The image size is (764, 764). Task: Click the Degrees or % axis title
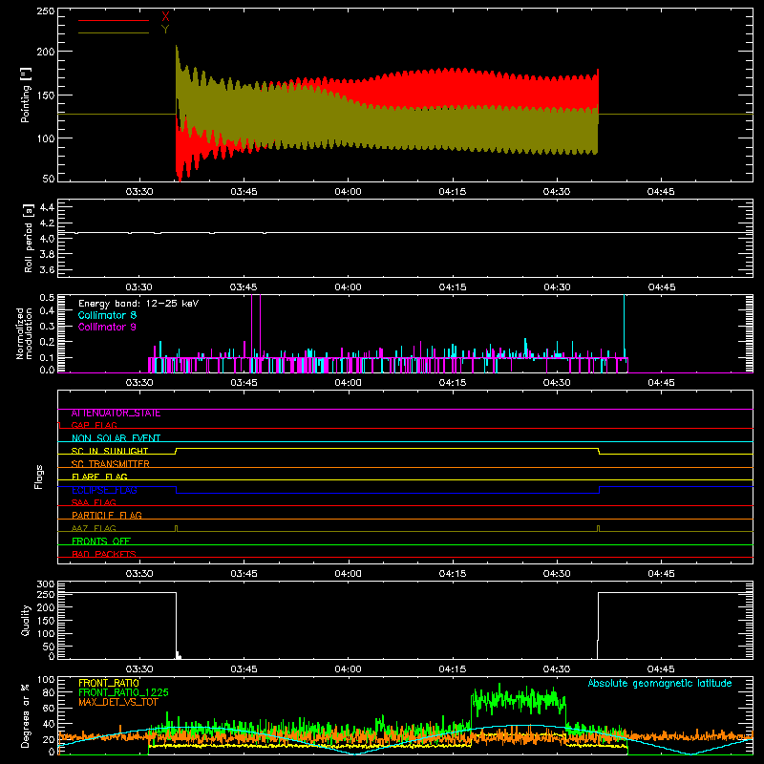click(x=26, y=715)
